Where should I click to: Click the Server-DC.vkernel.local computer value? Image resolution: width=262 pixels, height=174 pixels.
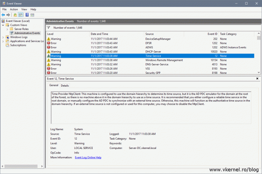coord(142,148)
